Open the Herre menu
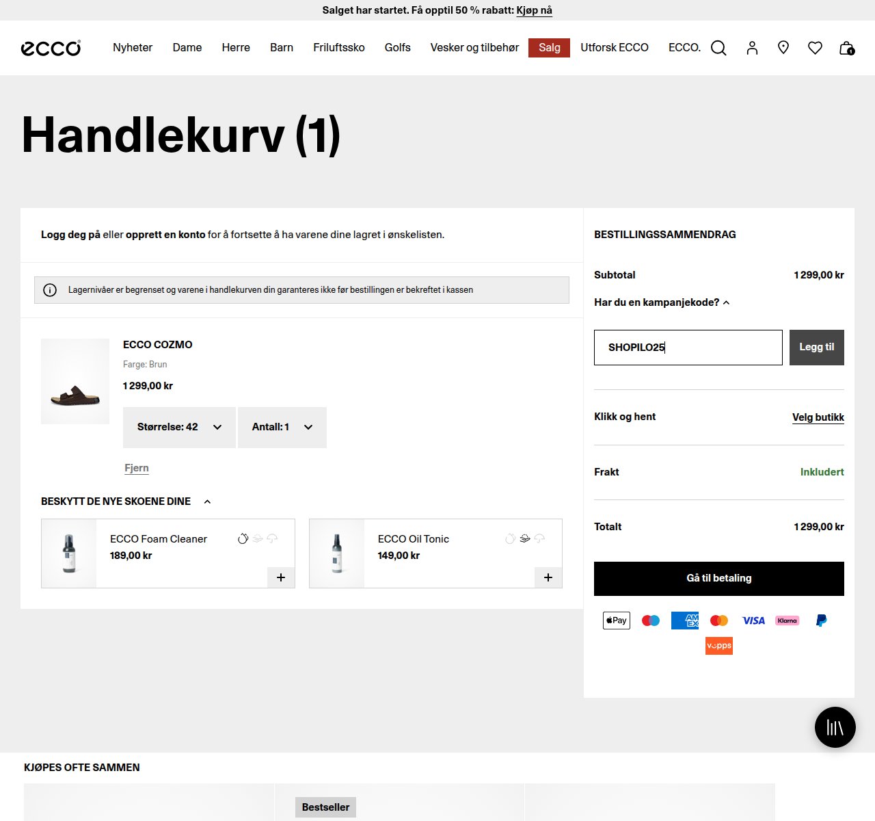This screenshot has height=821, width=875. pos(236,47)
